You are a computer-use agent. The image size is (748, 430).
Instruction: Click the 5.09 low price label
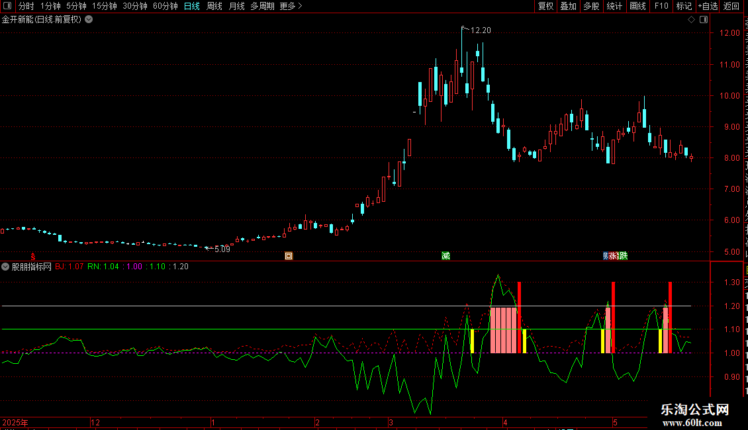click(x=222, y=249)
